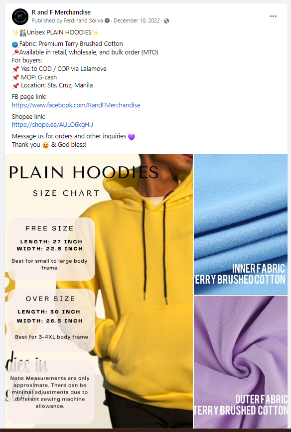Click the Ferdinand Soliva publisher name
Viewport: 291px width, 432px height.
[83, 20]
